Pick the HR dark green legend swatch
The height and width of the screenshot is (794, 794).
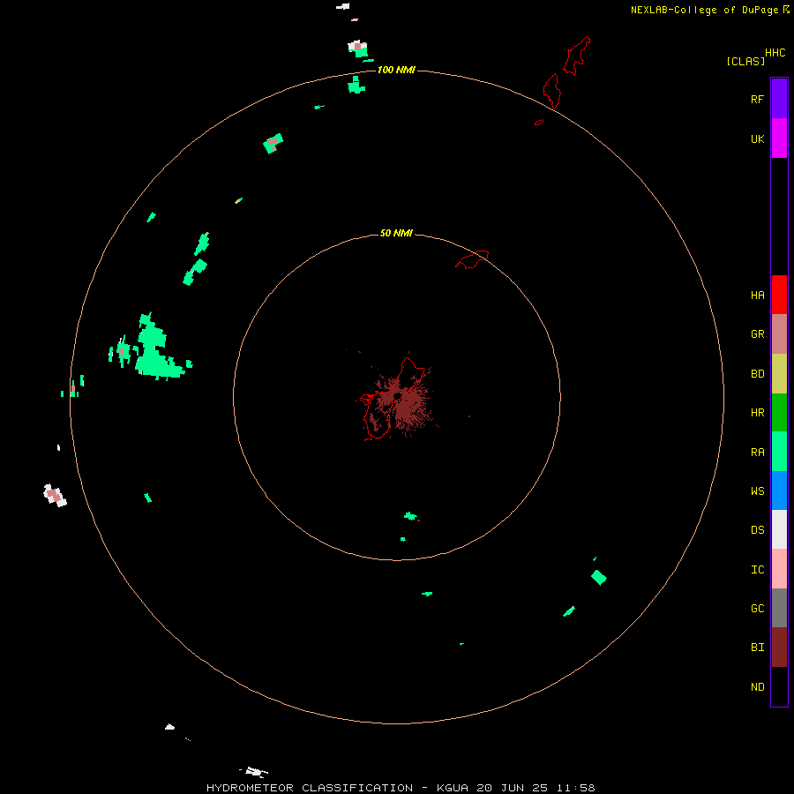pos(779,413)
